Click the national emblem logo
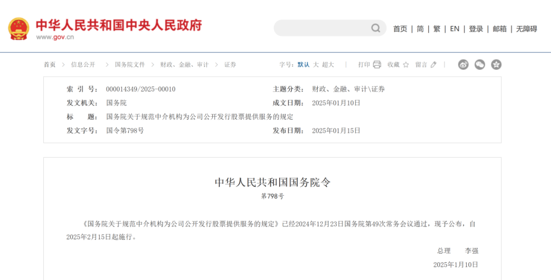 click(x=19, y=28)
